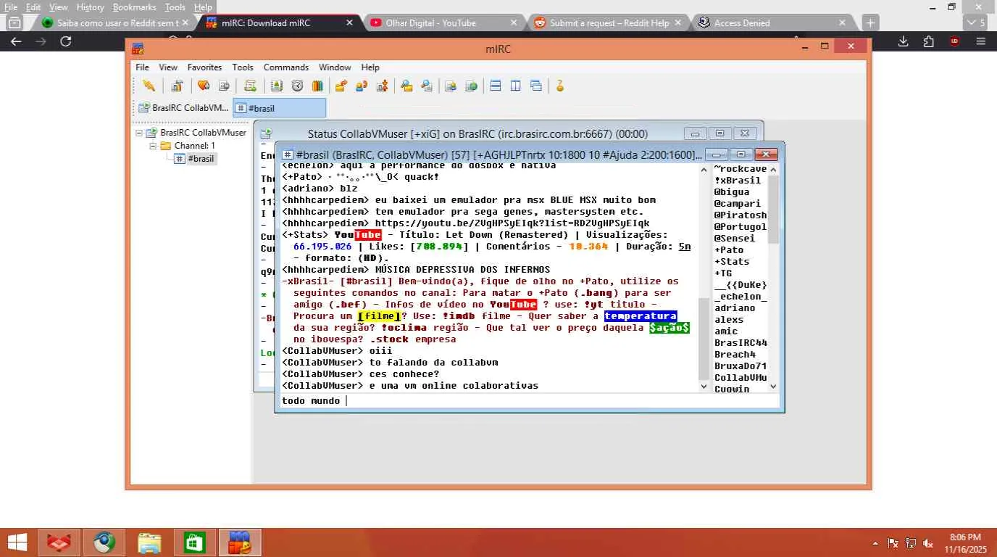Open File Explorer from the taskbar
Image resolution: width=997 pixels, height=557 pixels.
click(x=149, y=542)
